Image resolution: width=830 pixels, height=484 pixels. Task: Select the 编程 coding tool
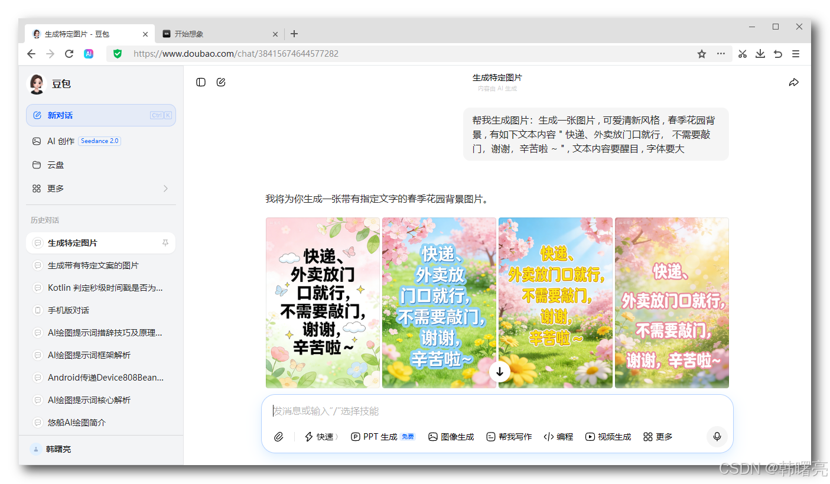(558, 437)
